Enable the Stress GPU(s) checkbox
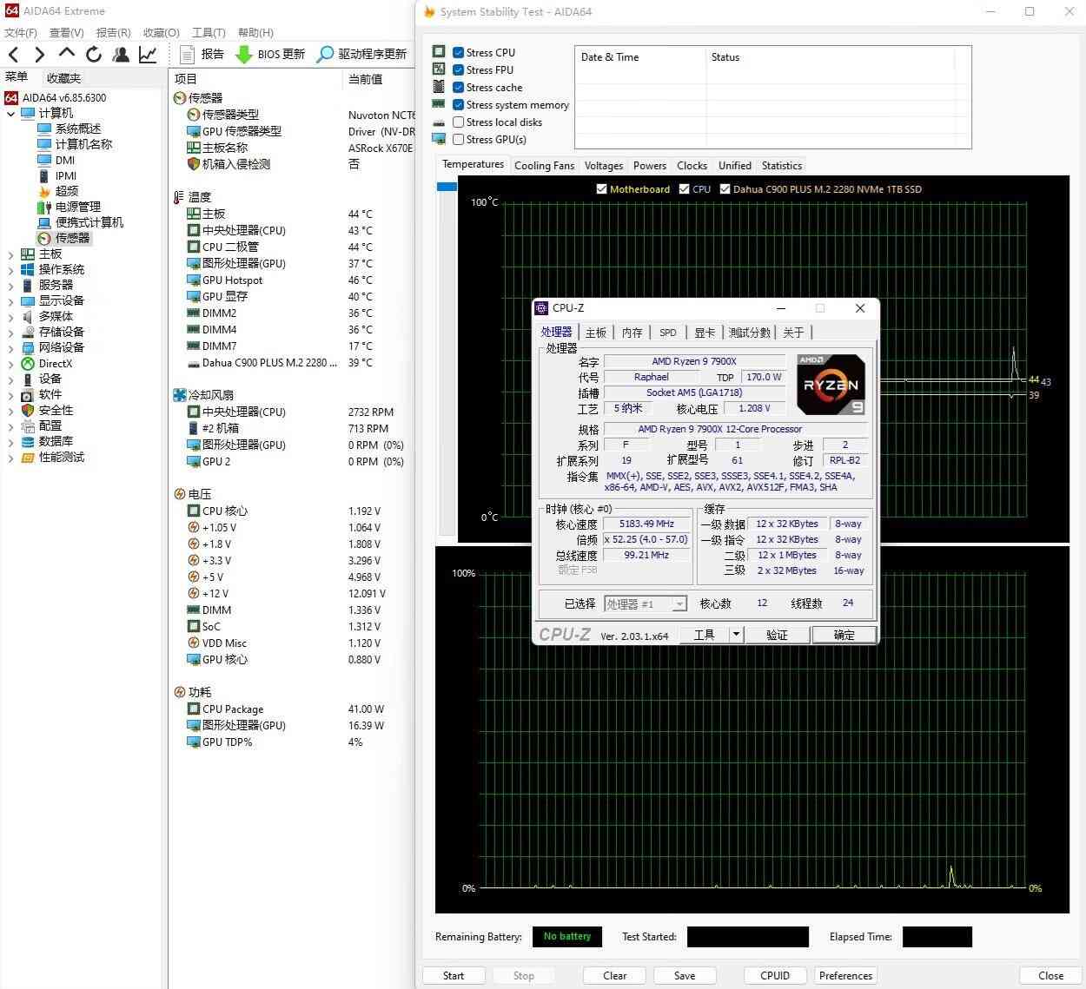This screenshot has width=1086, height=989. click(x=459, y=139)
